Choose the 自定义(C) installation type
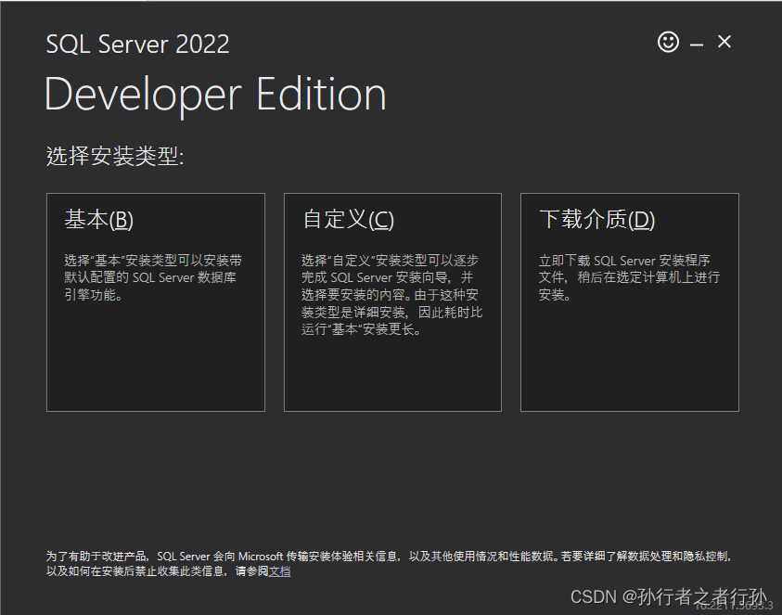The height and width of the screenshot is (615, 782). point(392,301)
